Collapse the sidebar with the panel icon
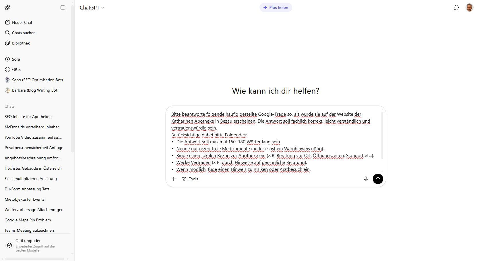Viewport: 477px width, 261px height. (63, 7)
